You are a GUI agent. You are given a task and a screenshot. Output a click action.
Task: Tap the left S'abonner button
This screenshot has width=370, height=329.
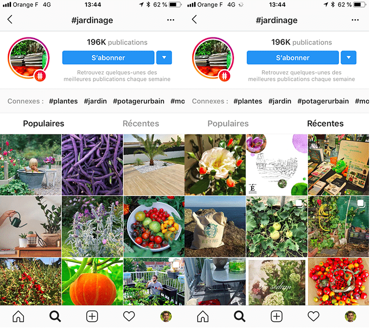(x=108, y=57)
